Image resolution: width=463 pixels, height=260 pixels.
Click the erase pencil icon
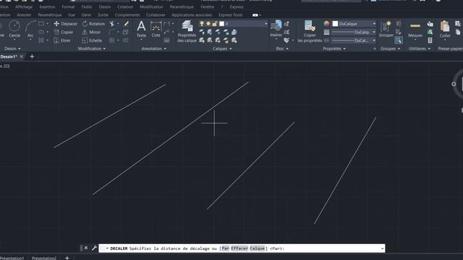click(x=127, y=24)
